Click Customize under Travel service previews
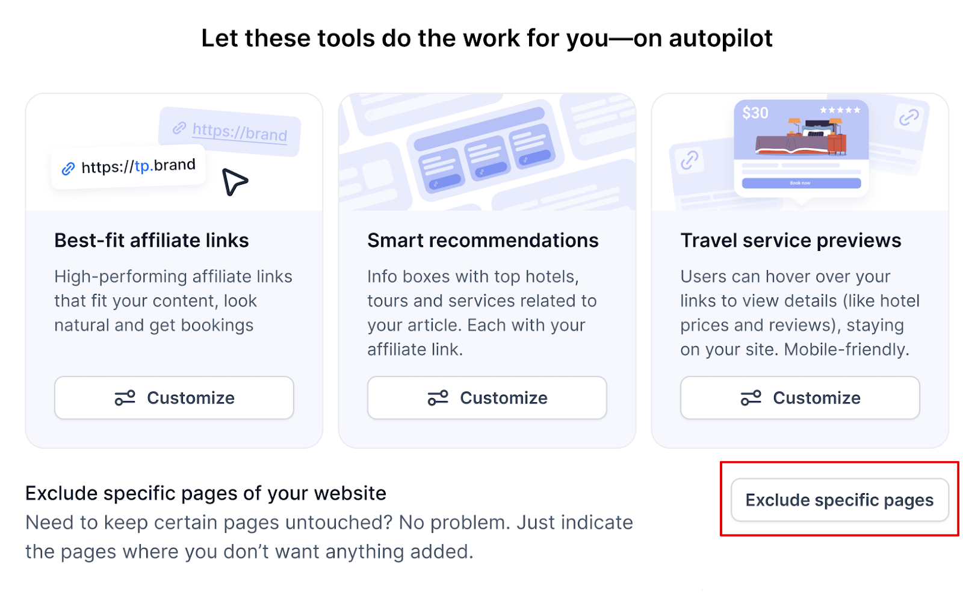Viewport: 963px width, 593px height. [800, 398]
